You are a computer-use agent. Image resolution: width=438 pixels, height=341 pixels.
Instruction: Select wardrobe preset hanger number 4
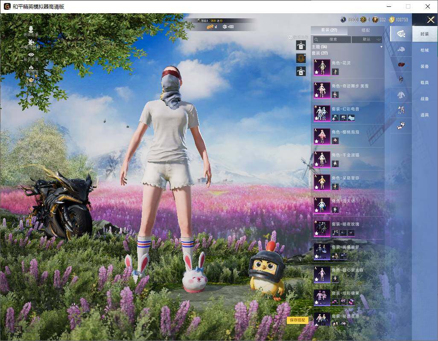(x=301, y=71)
